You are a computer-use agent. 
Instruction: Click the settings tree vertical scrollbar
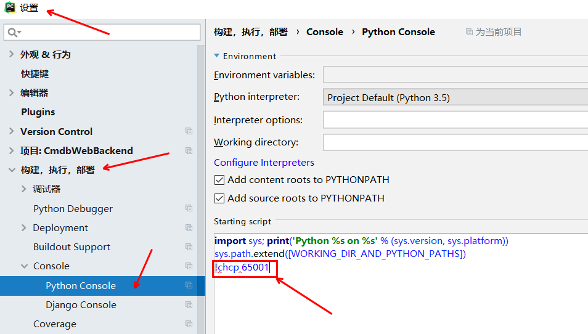tap(201, 189)
